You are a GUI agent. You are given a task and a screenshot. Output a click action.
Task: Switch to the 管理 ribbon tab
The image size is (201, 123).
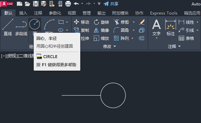pos(87,13)
